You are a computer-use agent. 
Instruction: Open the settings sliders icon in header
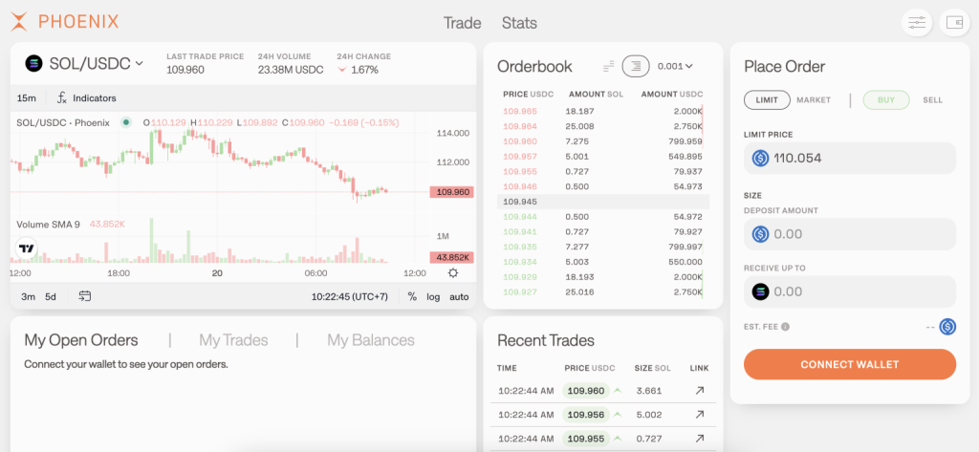(917, 23)
